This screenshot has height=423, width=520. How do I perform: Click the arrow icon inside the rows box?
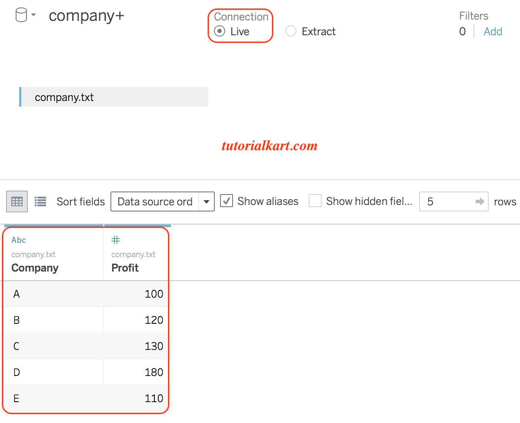[481, 201]
